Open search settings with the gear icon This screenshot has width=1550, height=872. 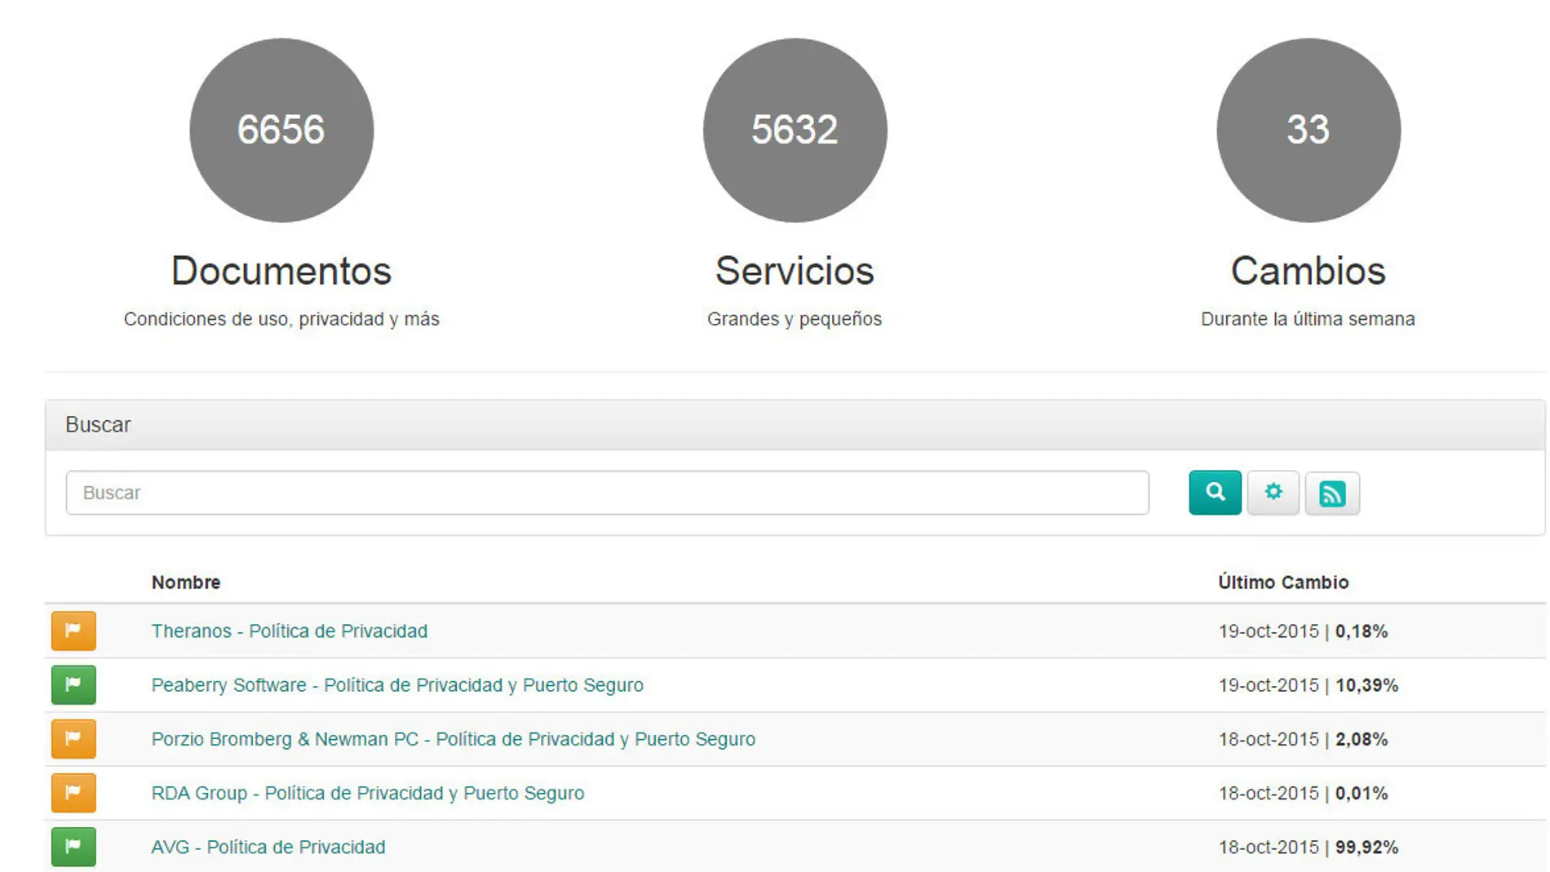pyautogui.click(x=1273, y=492)
